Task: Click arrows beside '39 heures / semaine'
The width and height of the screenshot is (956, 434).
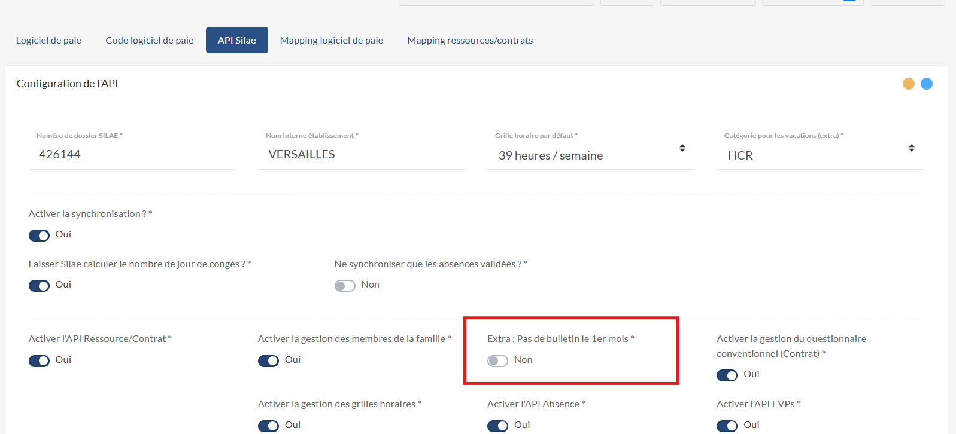Action: 682,148
